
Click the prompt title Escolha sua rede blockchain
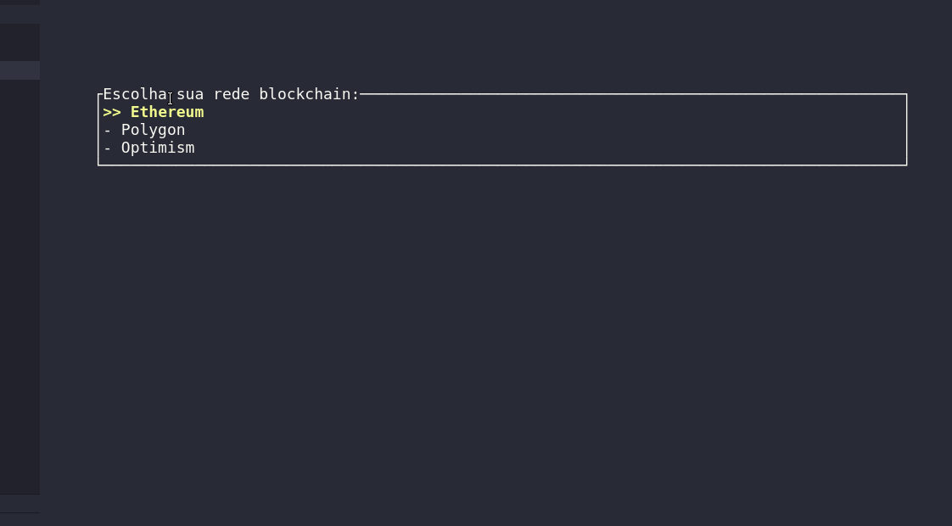tap(231, 93)
